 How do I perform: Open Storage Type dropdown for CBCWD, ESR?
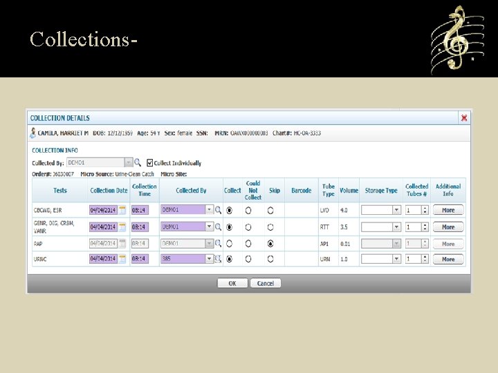(396, 210)
